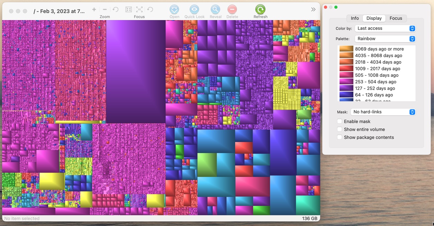Enable the mask checkbox

340,121
